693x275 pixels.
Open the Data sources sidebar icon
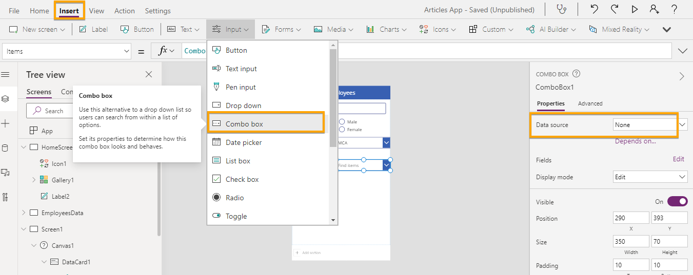click(5, 148)
